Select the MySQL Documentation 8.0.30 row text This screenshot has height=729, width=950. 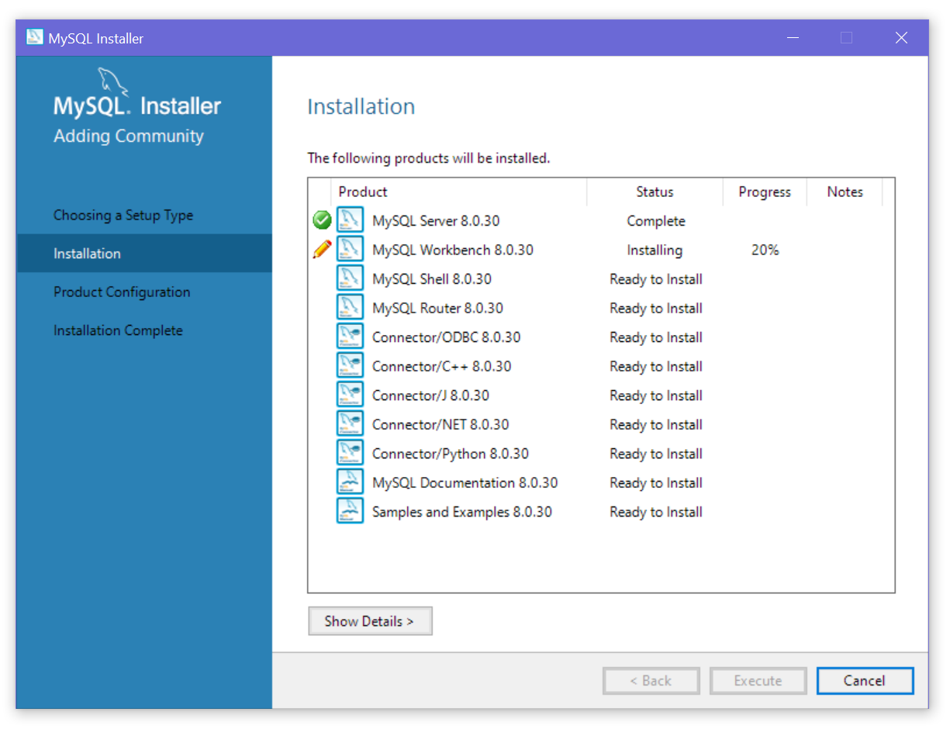(465, 482)
